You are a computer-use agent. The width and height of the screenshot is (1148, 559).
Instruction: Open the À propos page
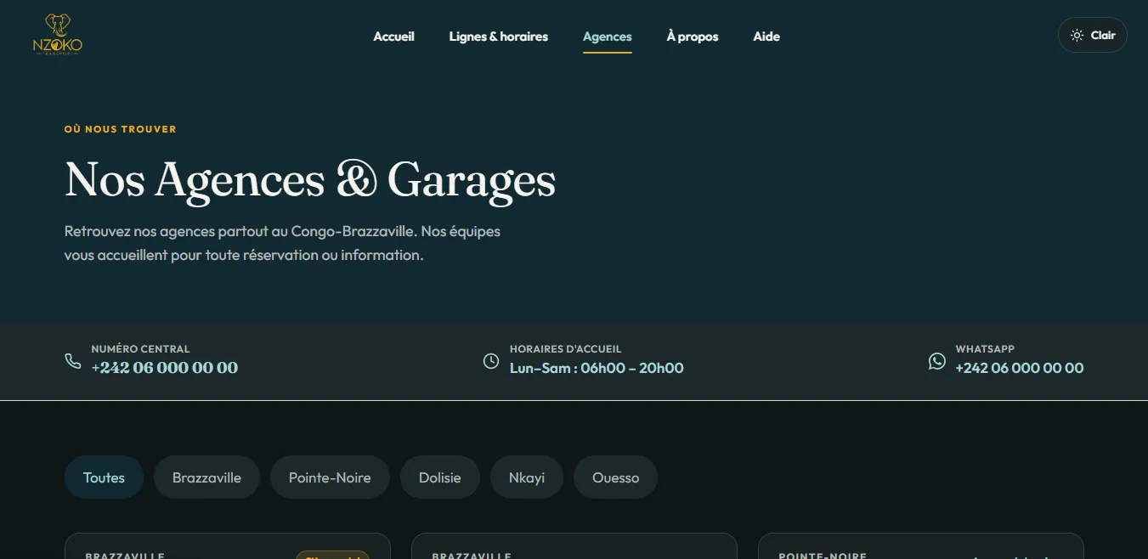[693, 37]
